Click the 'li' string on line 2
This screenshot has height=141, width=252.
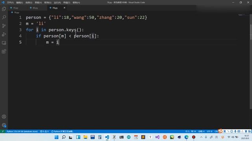click(41, 23)
